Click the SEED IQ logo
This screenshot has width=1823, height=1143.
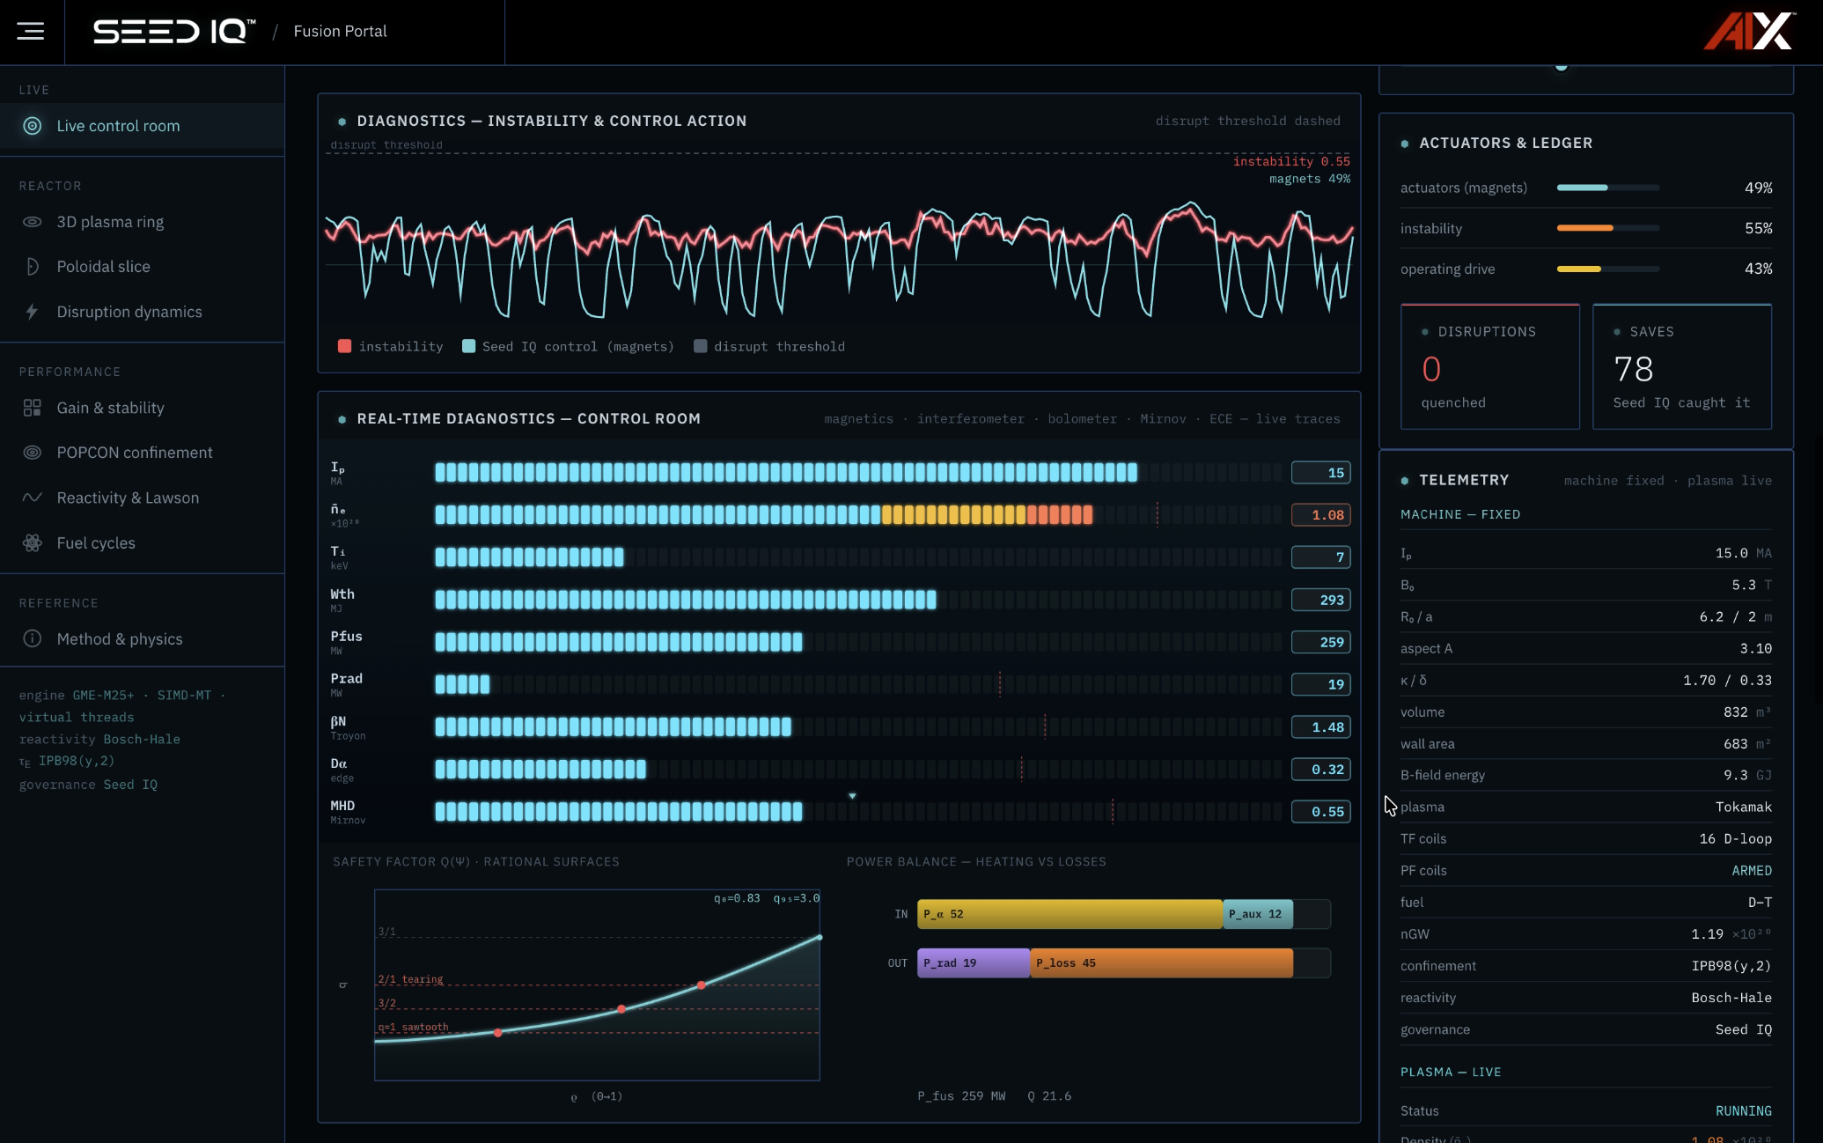174,31
